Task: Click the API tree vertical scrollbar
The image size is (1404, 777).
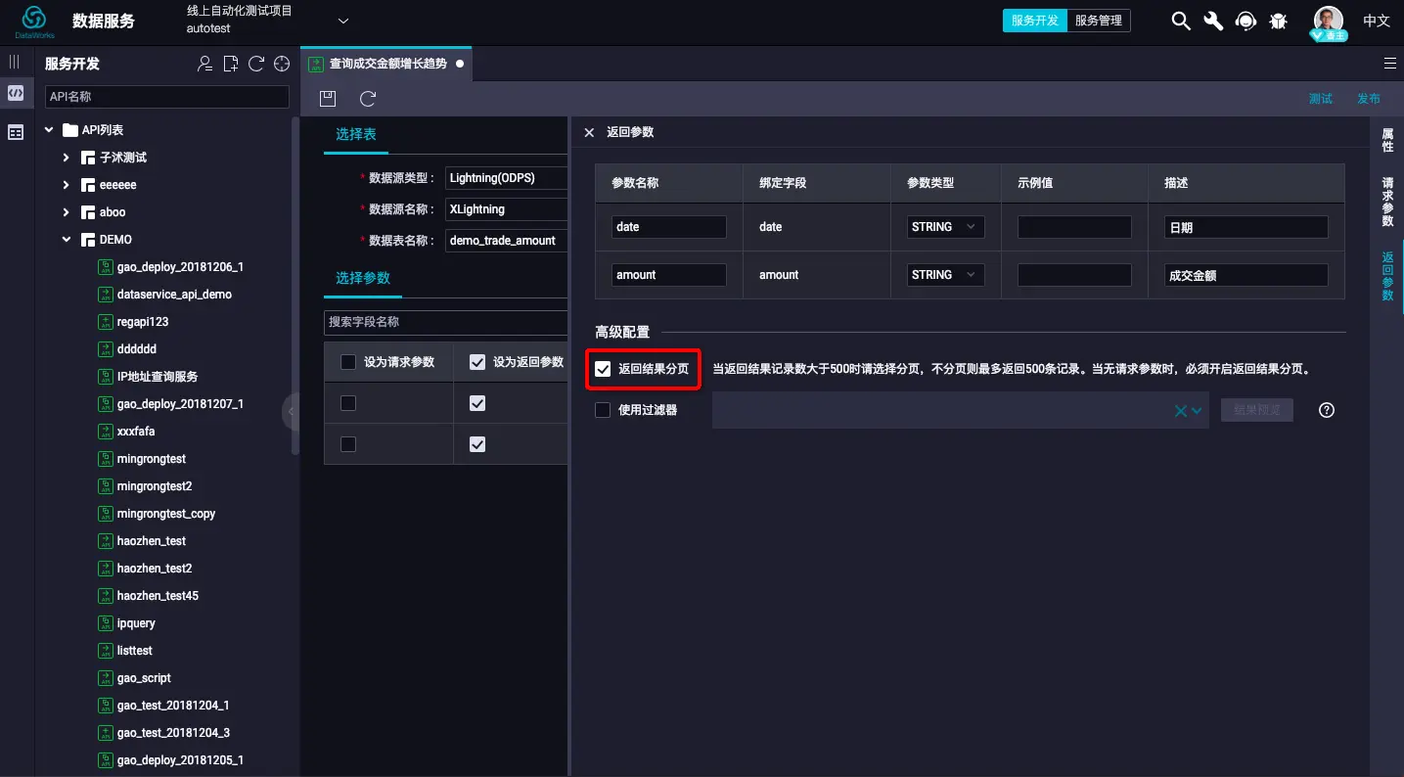Action: (x=295, y=286)
